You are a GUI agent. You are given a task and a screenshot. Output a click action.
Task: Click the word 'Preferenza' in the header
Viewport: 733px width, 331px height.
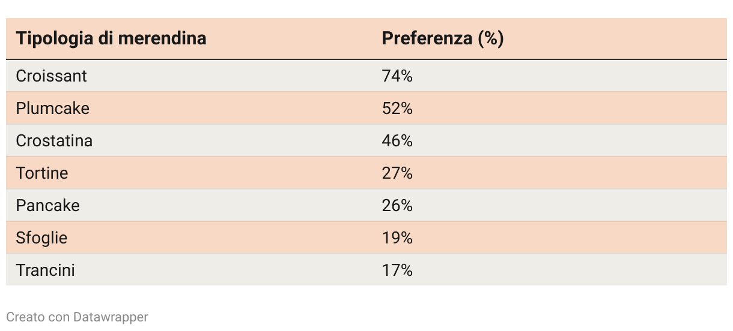click(427, 38)
